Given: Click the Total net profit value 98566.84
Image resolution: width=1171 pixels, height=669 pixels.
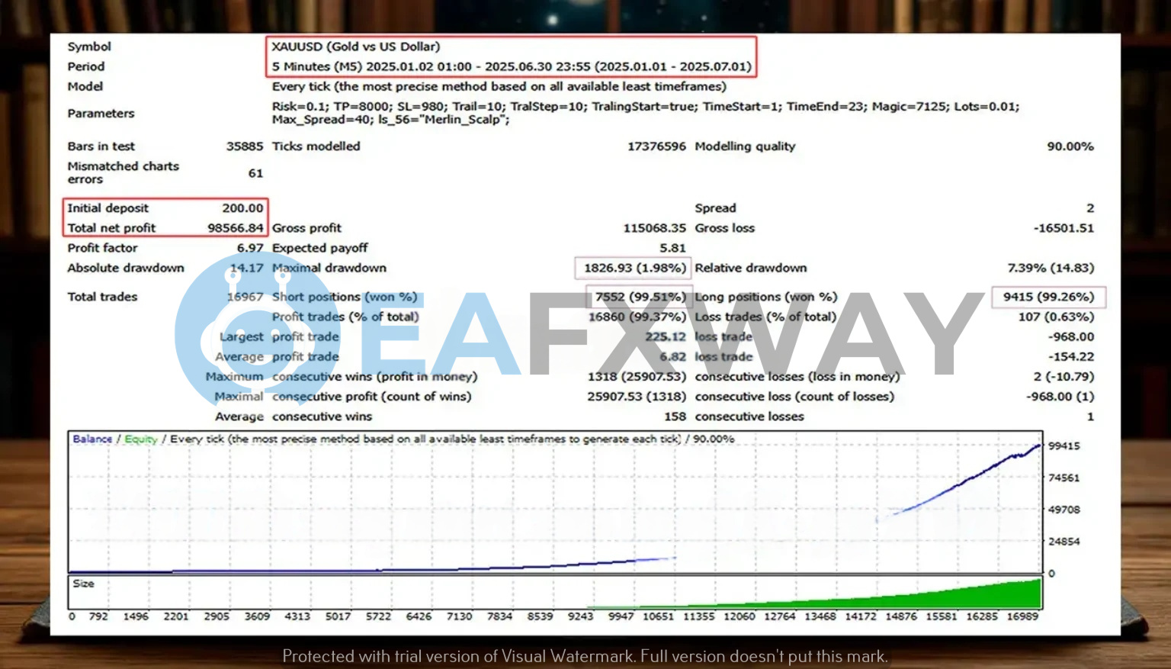Looking at the screenshot, I should [235, 228].
